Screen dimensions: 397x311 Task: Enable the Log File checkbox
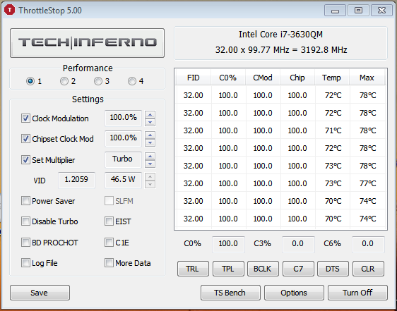25,263
